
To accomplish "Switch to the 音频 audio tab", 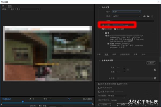I will tap(114, 55).
